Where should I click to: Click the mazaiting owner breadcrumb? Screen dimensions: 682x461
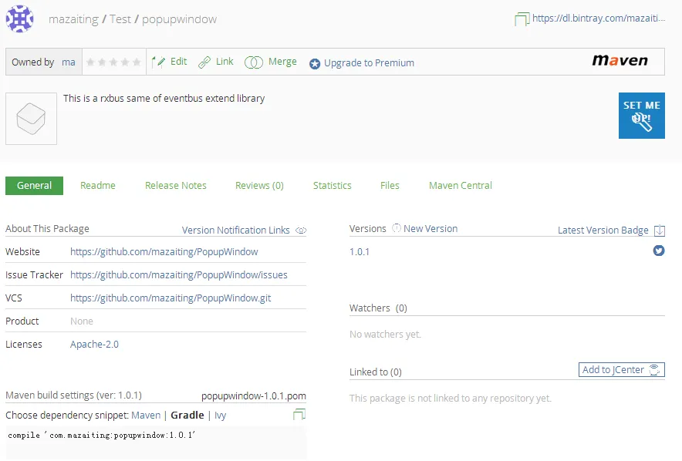click(x=73, y=19)
